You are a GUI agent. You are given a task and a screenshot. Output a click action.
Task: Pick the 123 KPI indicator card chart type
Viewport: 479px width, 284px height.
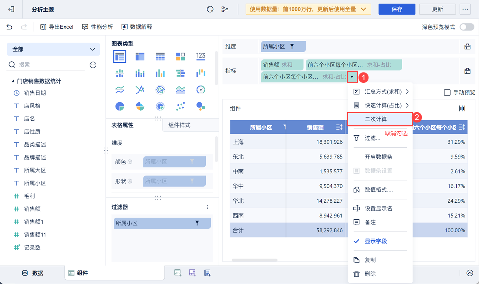click(201, 56)
